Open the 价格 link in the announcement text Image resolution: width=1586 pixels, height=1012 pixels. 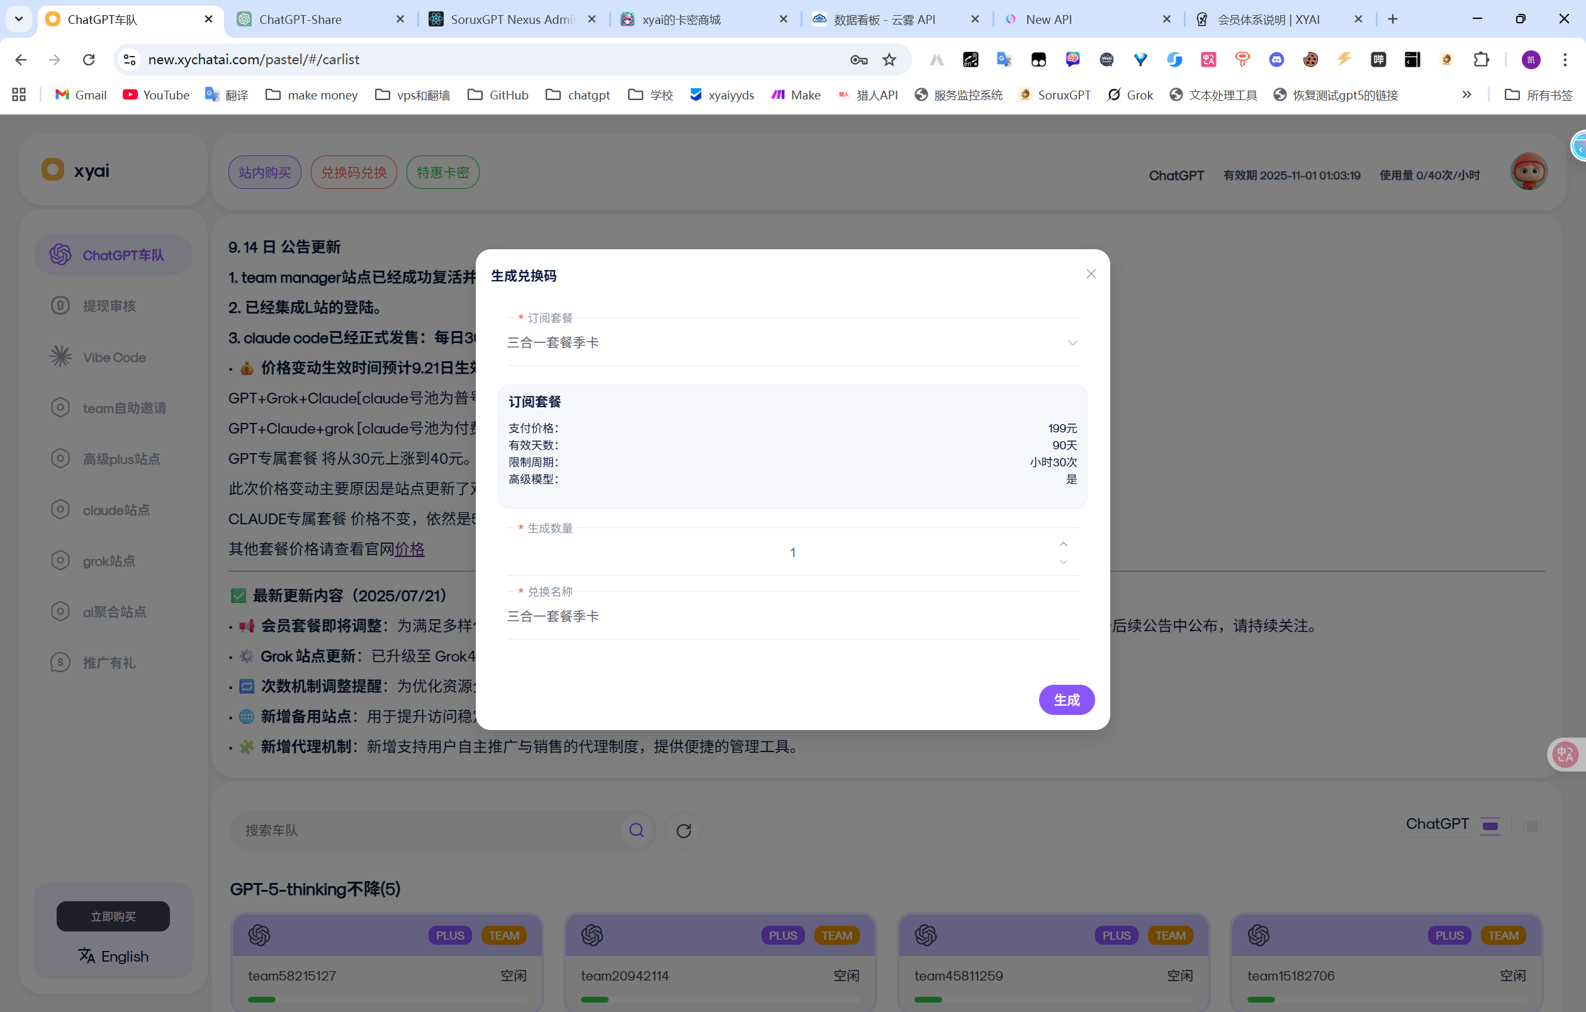coord(410,549)
